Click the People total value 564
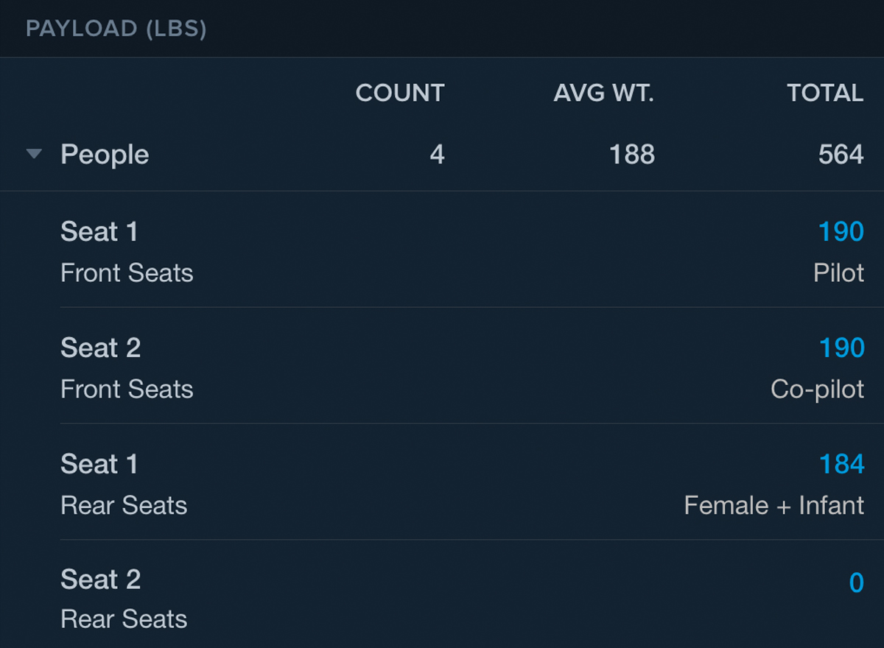The image size is (884, 648). click(841, 155)
